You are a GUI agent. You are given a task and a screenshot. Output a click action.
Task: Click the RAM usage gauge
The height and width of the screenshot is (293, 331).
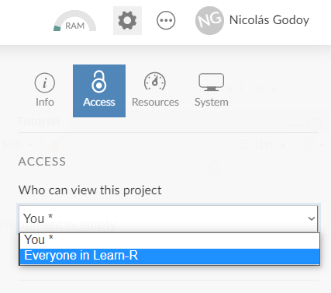click(74, 21)
